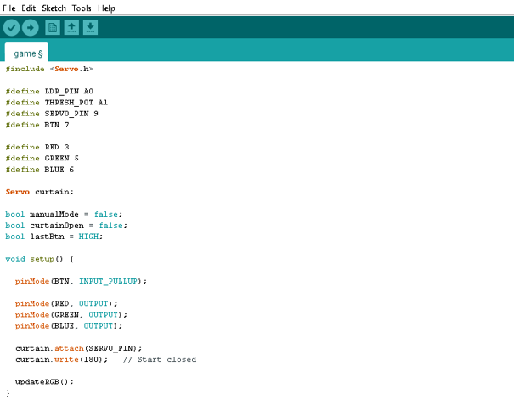Click the '#define LDR_PIN A0' line
The width and height of the screenshot is (514, 405).
(x=49, y=91)
